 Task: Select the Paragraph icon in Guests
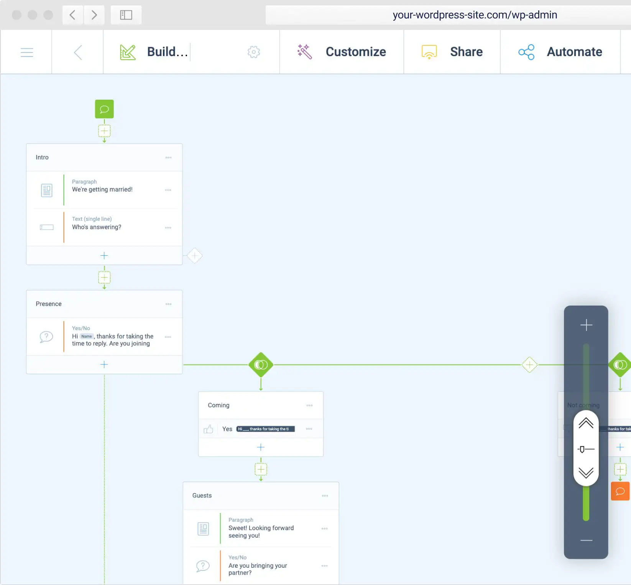pyautogui.click(x=203, y=529)
